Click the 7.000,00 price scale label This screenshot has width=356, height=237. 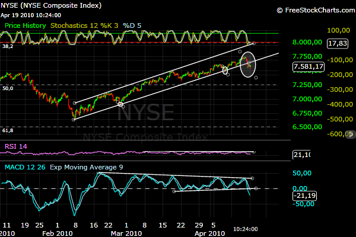click(x=307, y=99)
